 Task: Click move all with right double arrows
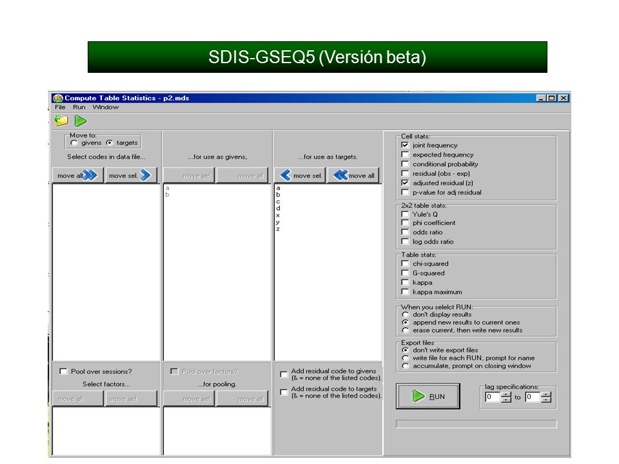click(78, 175)
